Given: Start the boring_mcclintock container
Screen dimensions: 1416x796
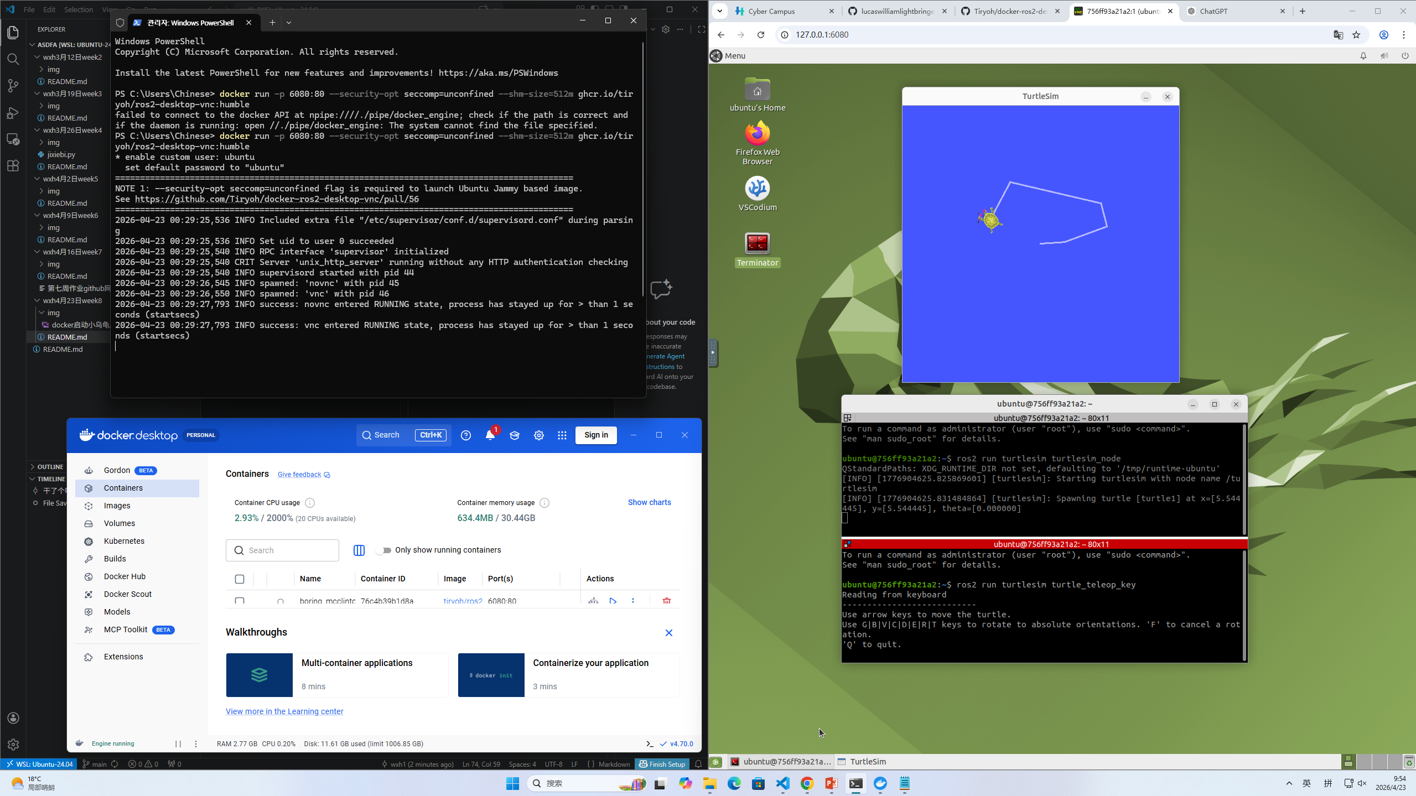Looking at the screenshot, I should pos(613,601).
